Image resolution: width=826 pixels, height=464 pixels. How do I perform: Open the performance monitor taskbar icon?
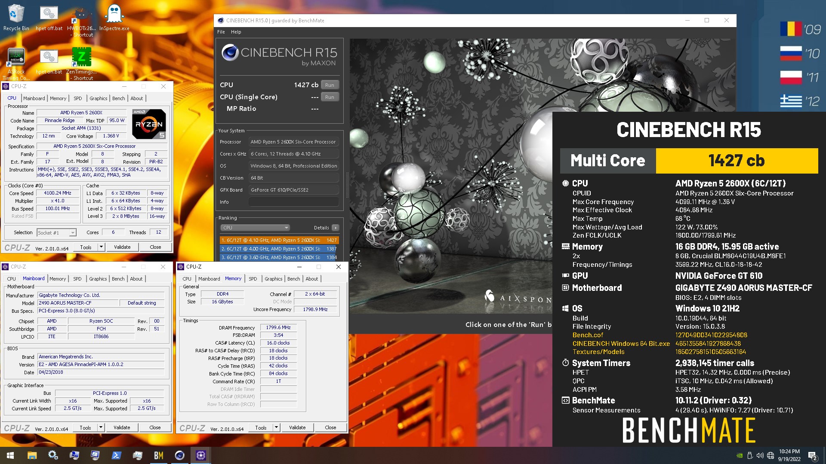pyautogui.click(x=138, y=455)
